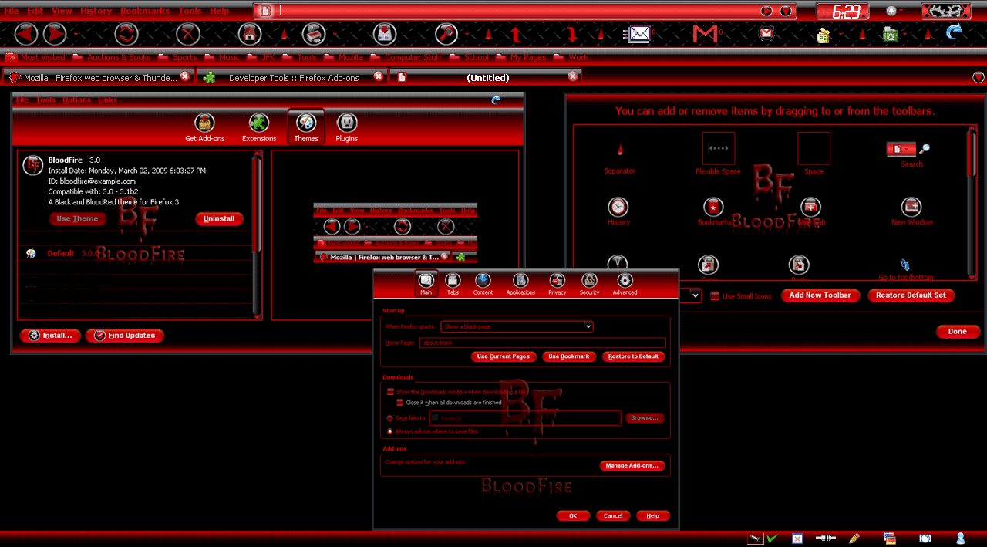Select 'Always ask me where to save files'
This screenshot has height=547, width=987.
(389, 431)
